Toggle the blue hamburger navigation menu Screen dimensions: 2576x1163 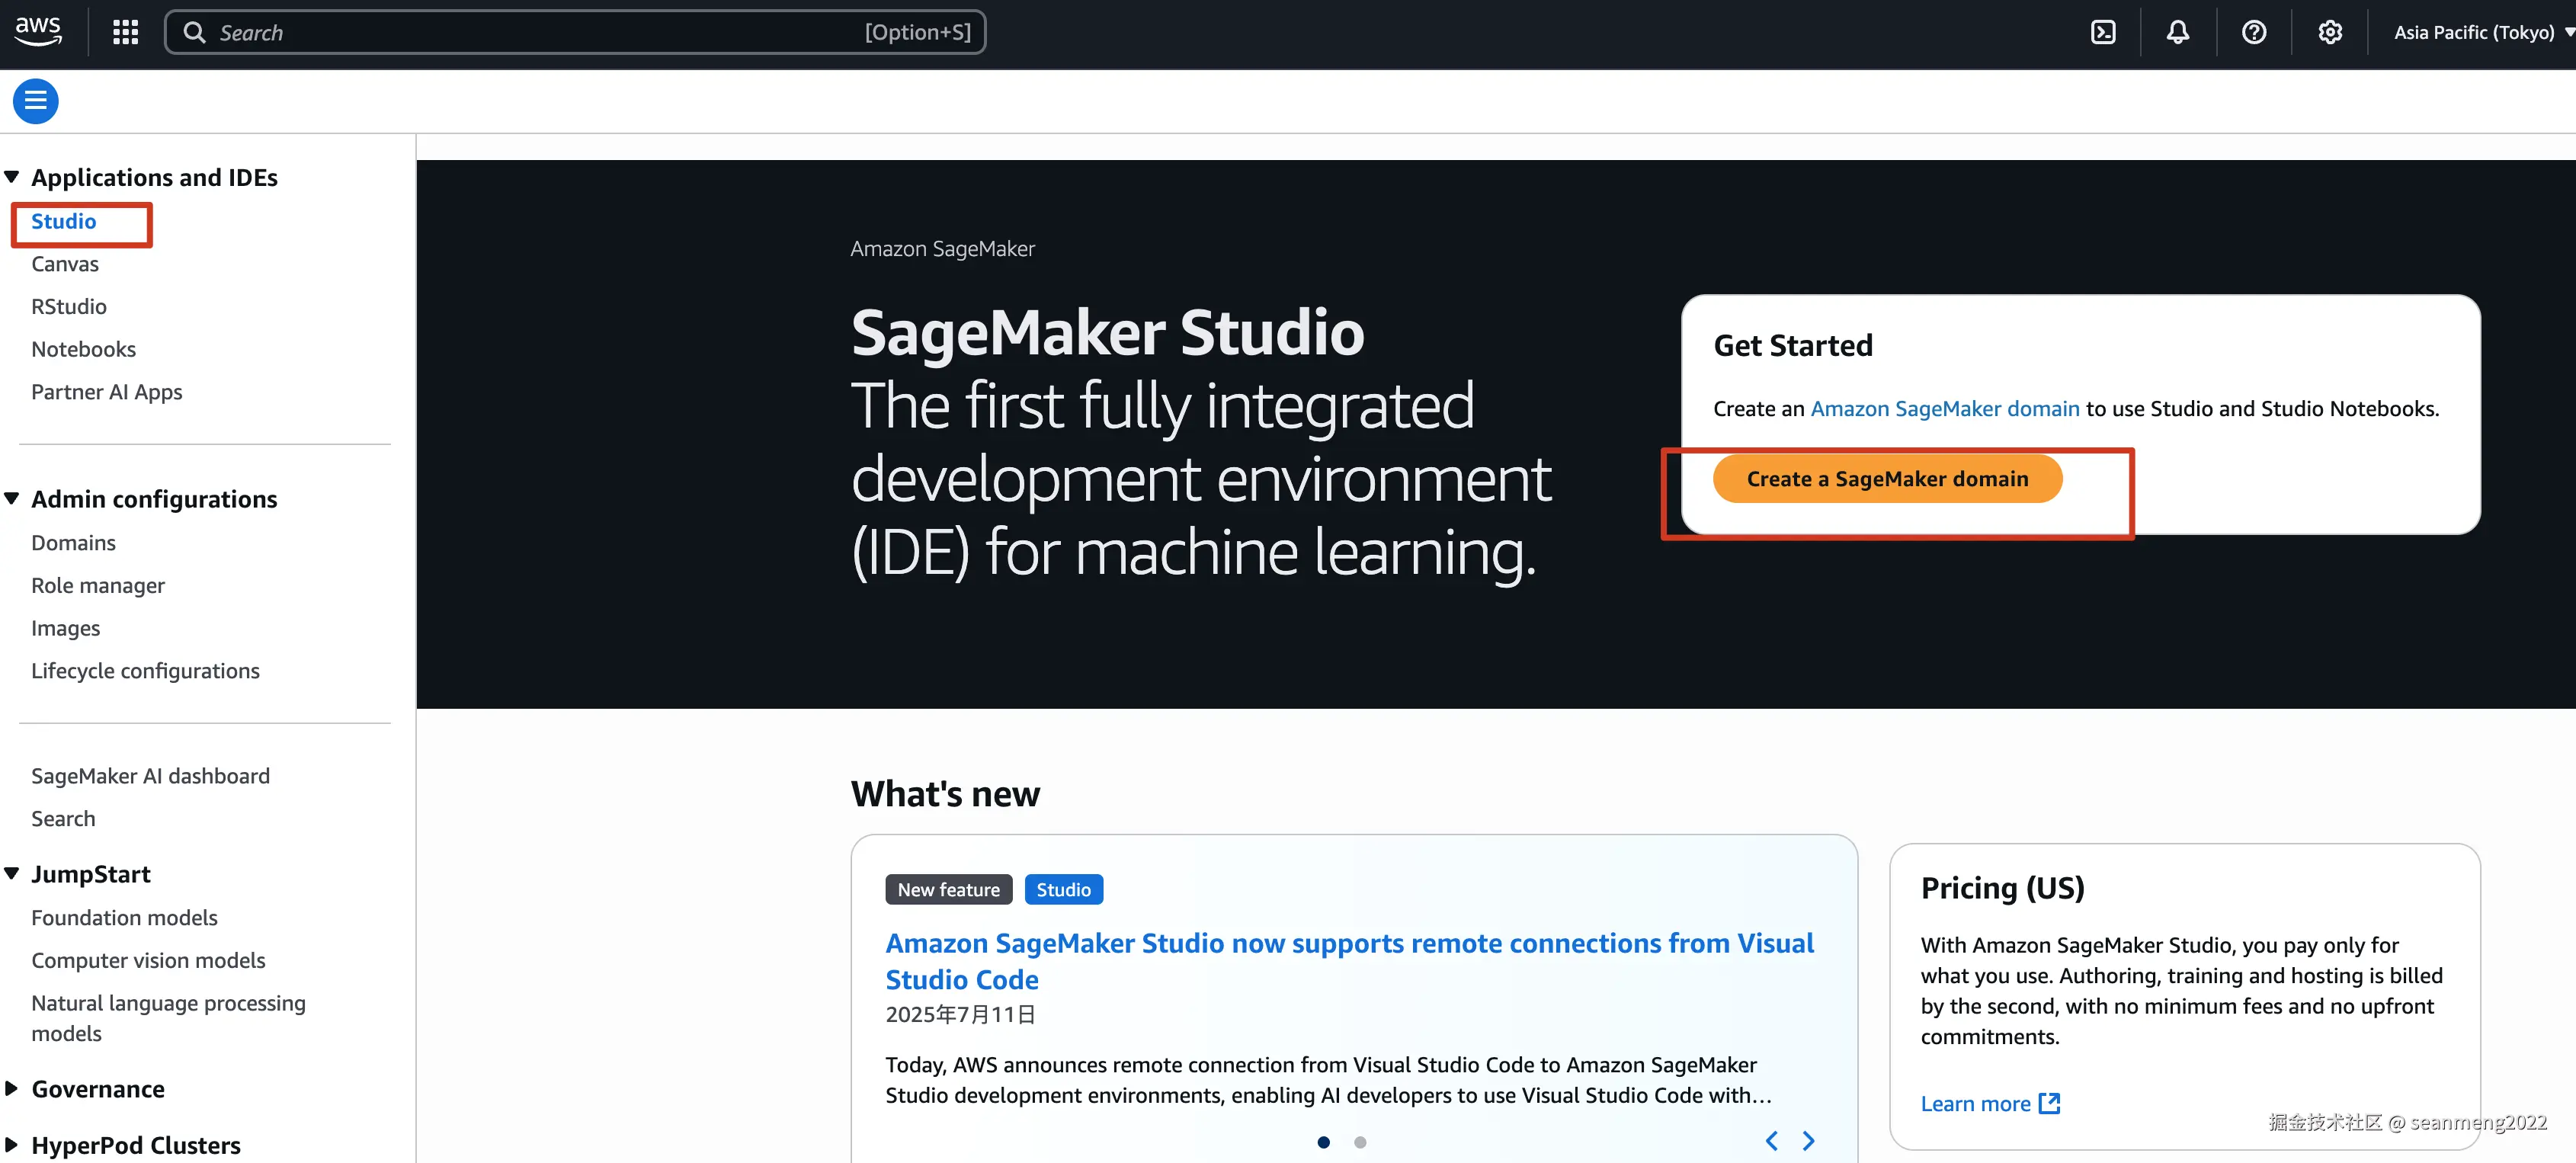tap(36, 101)
